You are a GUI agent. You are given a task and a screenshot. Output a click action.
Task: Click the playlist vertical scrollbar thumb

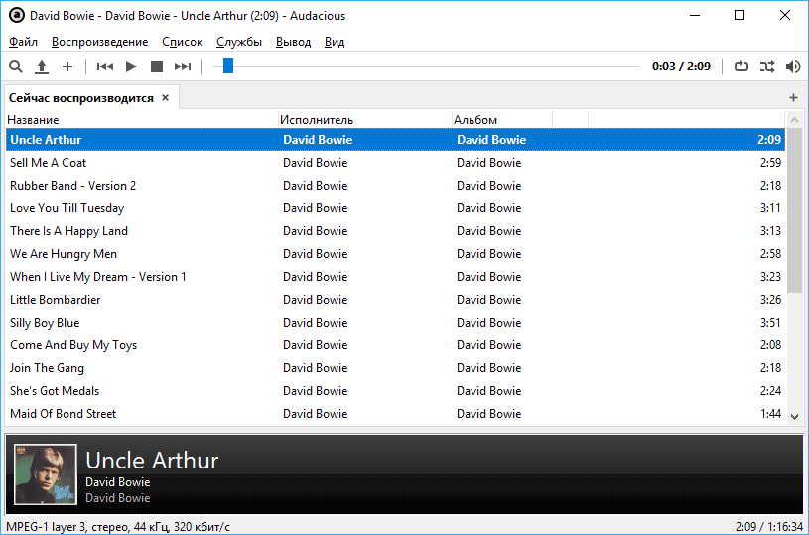point(794,211)
